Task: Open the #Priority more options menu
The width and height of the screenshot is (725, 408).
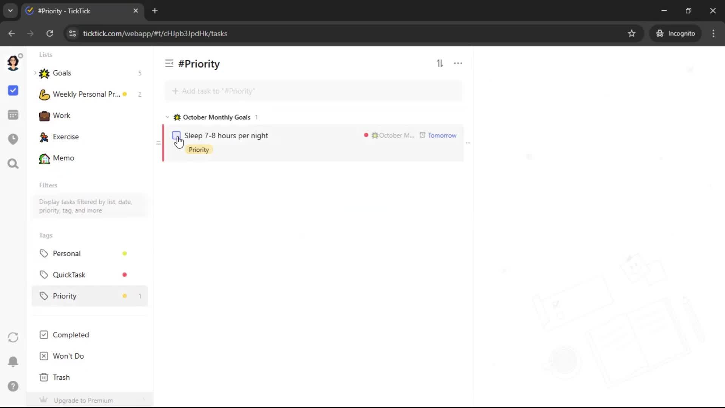Action: tap(458, 63)
